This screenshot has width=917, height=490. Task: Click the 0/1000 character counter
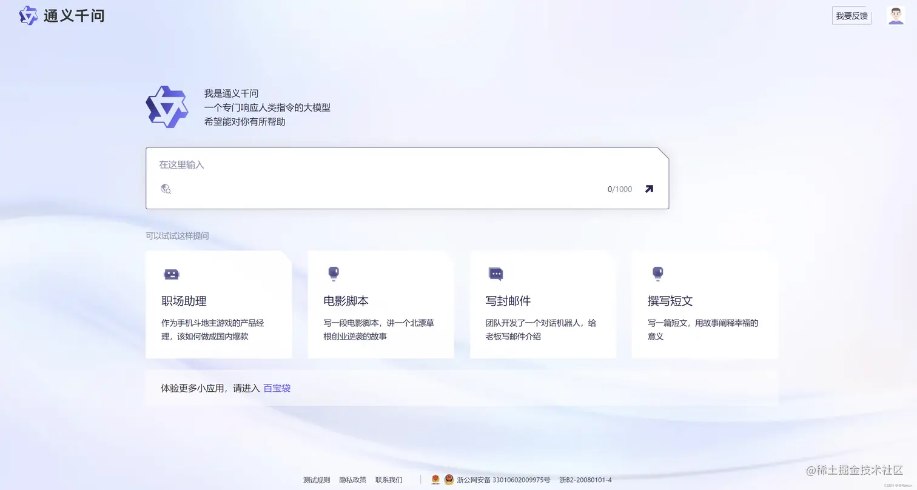(x=620, y=189)
